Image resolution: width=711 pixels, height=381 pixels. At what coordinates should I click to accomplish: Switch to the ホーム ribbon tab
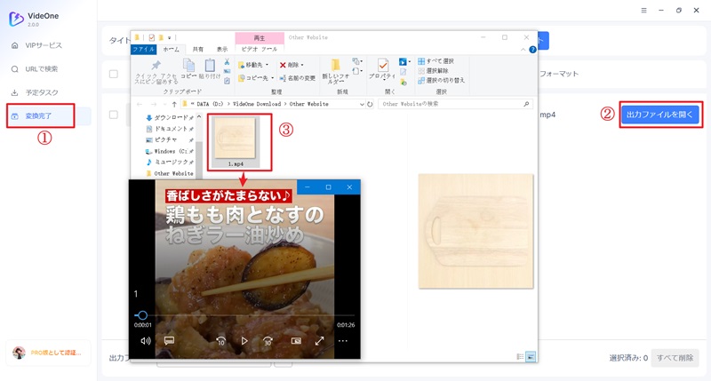tap(171, 49)
